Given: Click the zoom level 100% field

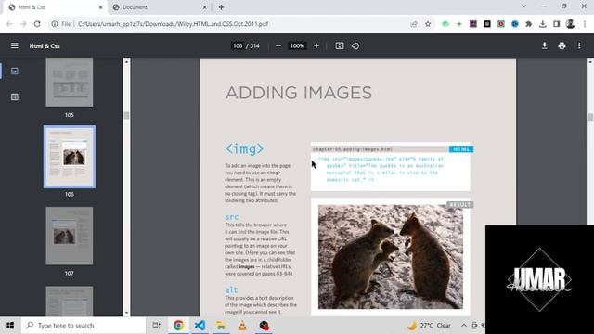Looking at the screenshot, I should 297,45.
